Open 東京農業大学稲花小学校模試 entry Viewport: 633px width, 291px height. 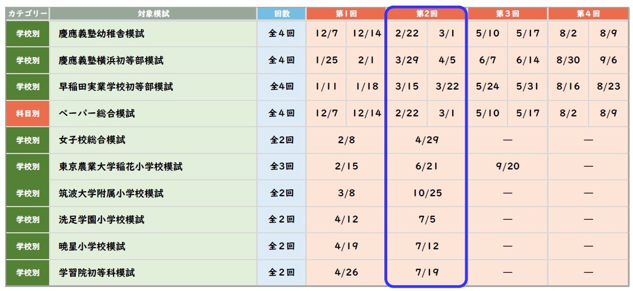click(121, 167)
